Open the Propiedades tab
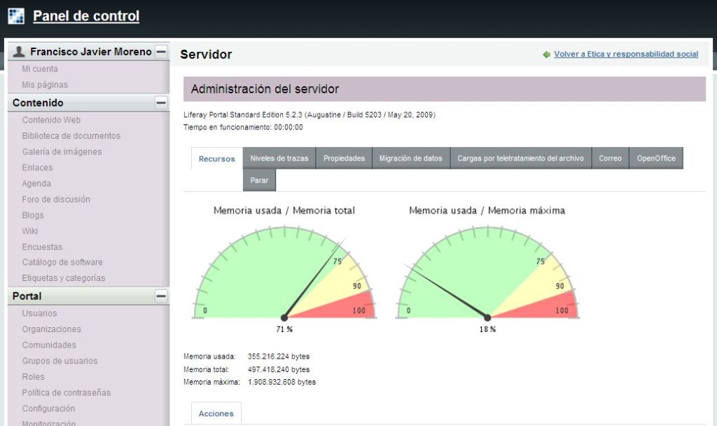Viewport: 717px width, 426px height. 344,158
